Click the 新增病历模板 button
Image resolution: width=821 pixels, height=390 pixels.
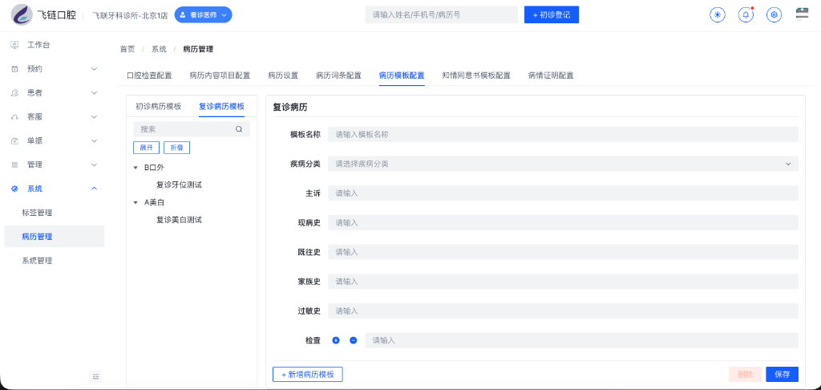308,375
